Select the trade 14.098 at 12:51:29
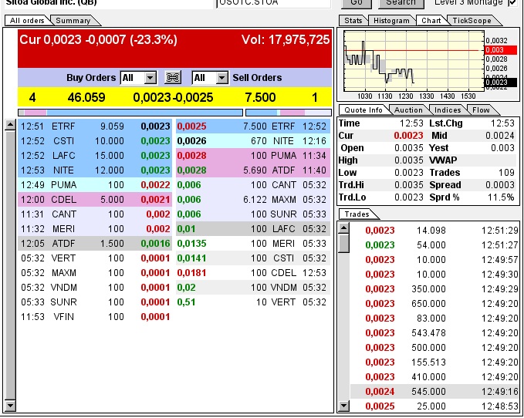 pyautogui.click(x=434, y=230)
